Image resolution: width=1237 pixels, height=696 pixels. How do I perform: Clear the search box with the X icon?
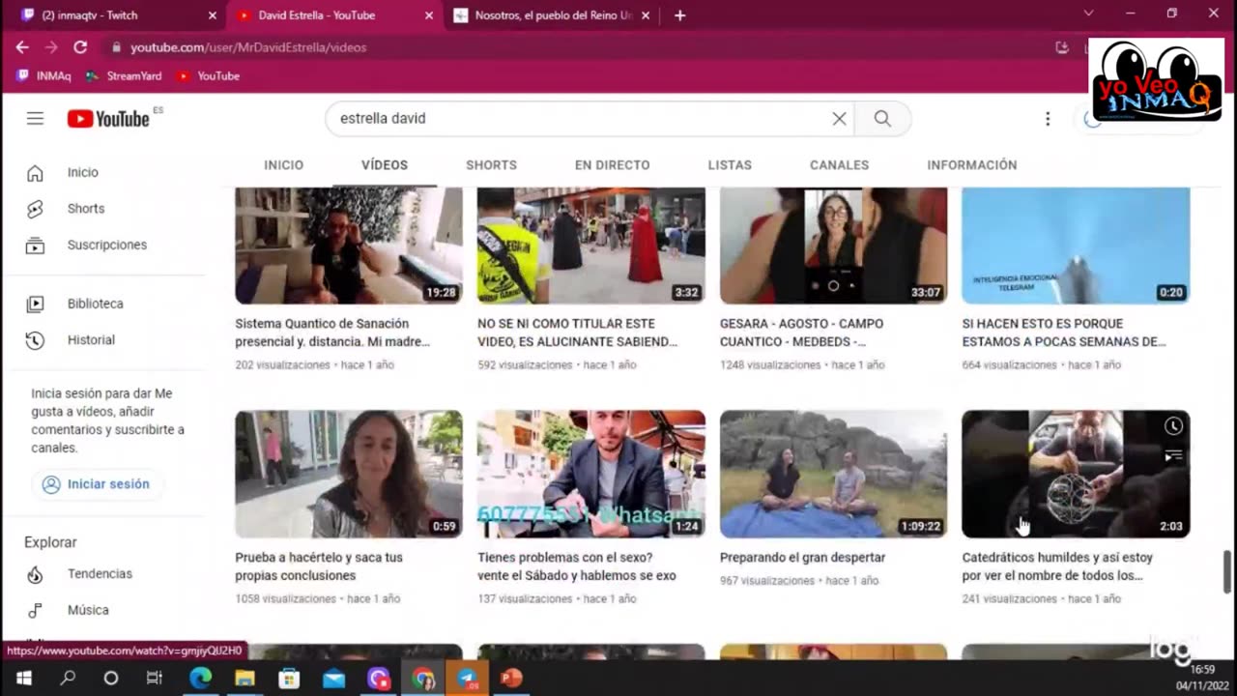839,118
